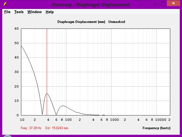Click the 100 label on frequency axis
The image size is (182, 137).
[x=68, y=120]
